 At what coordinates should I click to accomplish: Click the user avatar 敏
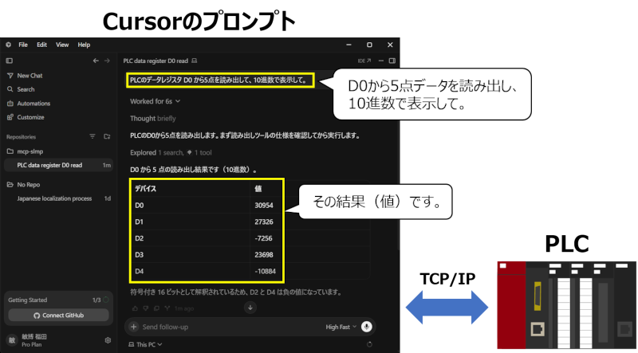point(12,340)
